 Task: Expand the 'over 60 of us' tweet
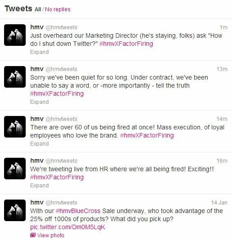40,144
